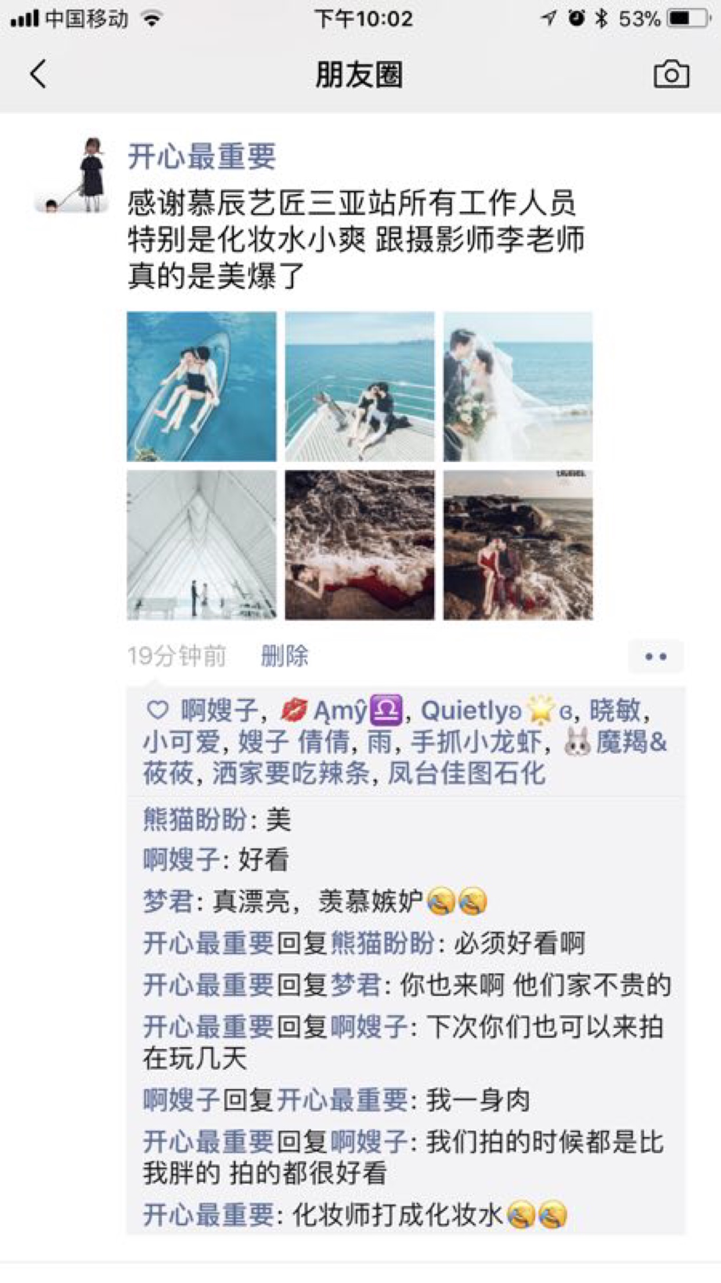View the couple on rocky shore photo
Viewport: 721px width, 1283px height.
[518, 545]
